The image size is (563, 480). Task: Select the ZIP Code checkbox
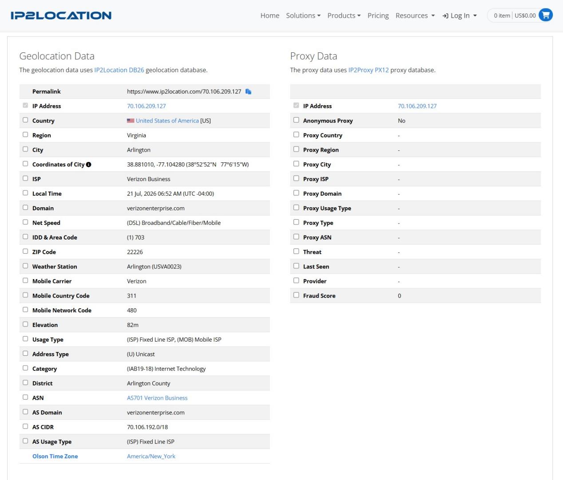point(25,252)
